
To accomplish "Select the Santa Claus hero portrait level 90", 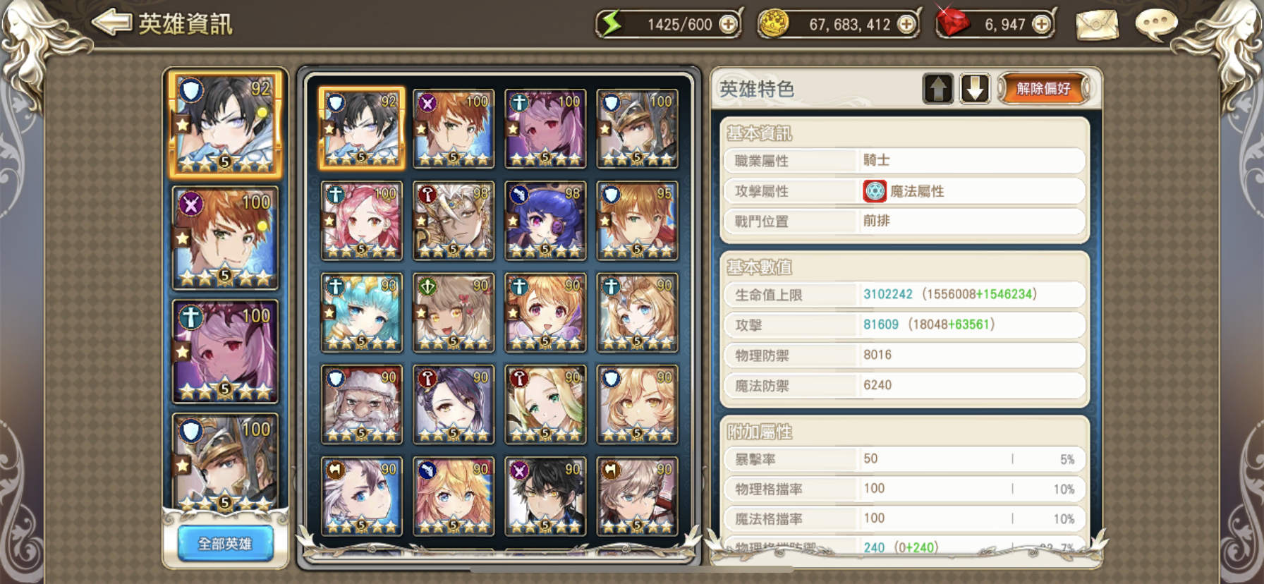I will (362, 405).
